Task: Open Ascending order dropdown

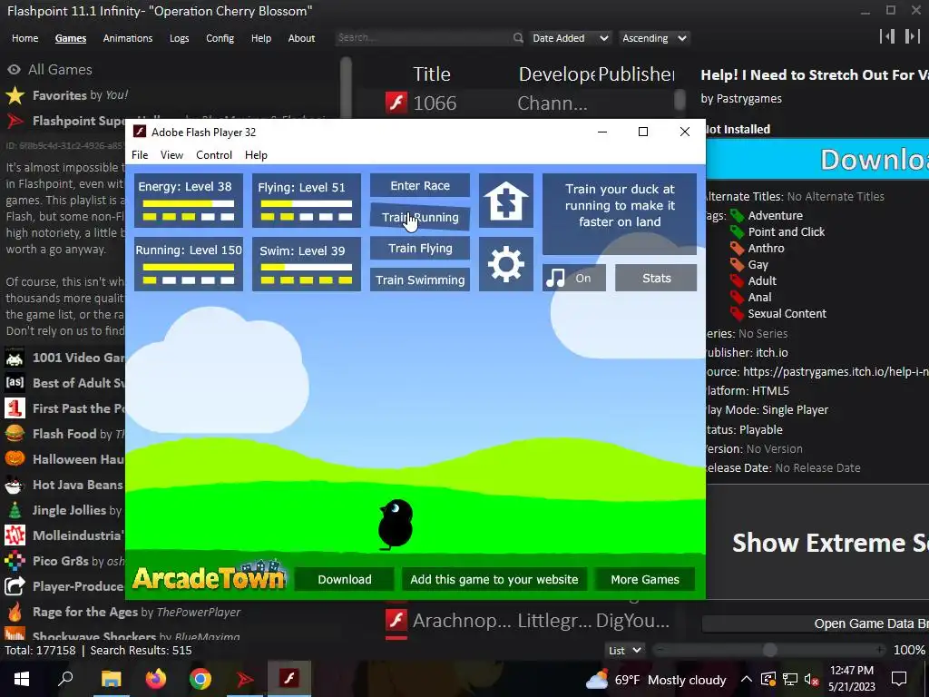Action: pos(654,38)
